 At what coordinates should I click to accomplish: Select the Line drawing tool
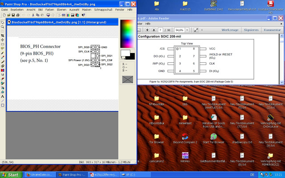coord(3,101)
